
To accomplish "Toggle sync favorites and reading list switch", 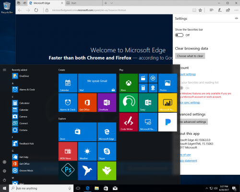I will (181, 88).
